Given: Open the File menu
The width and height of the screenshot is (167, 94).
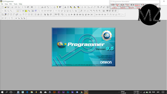Looking at the screenshot, I should coord(2,4).
